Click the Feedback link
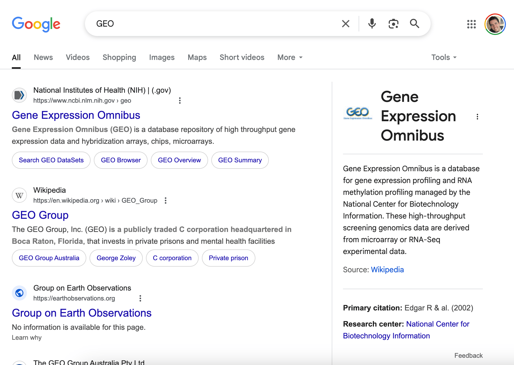This screenshot has width=514, height=365. pos(469,356)
